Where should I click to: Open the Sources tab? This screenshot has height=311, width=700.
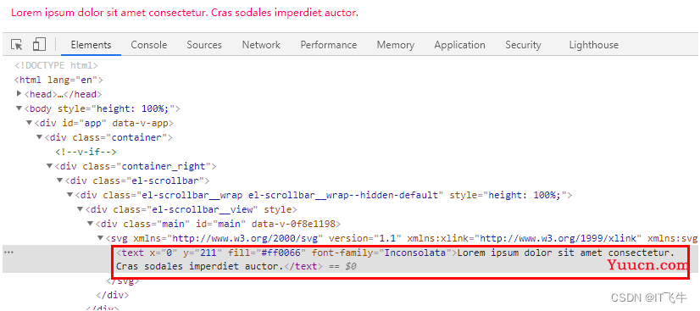click(x=204, y=45)
